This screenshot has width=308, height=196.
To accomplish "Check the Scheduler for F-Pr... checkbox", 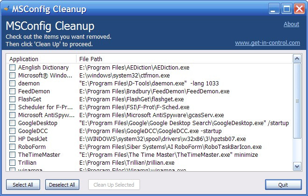I will (13, 107).
